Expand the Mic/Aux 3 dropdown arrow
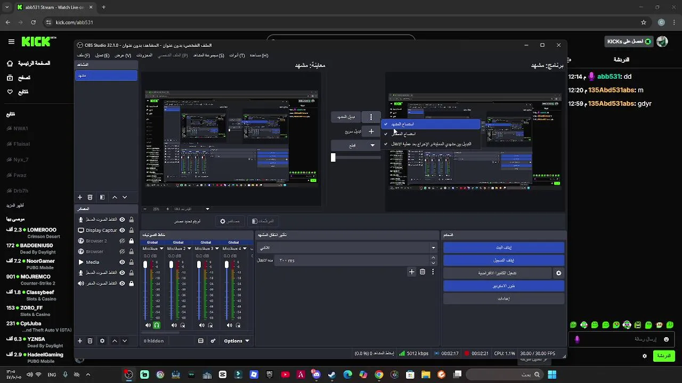Viewport: 682px width, 383px height. [x=217, y=248]
